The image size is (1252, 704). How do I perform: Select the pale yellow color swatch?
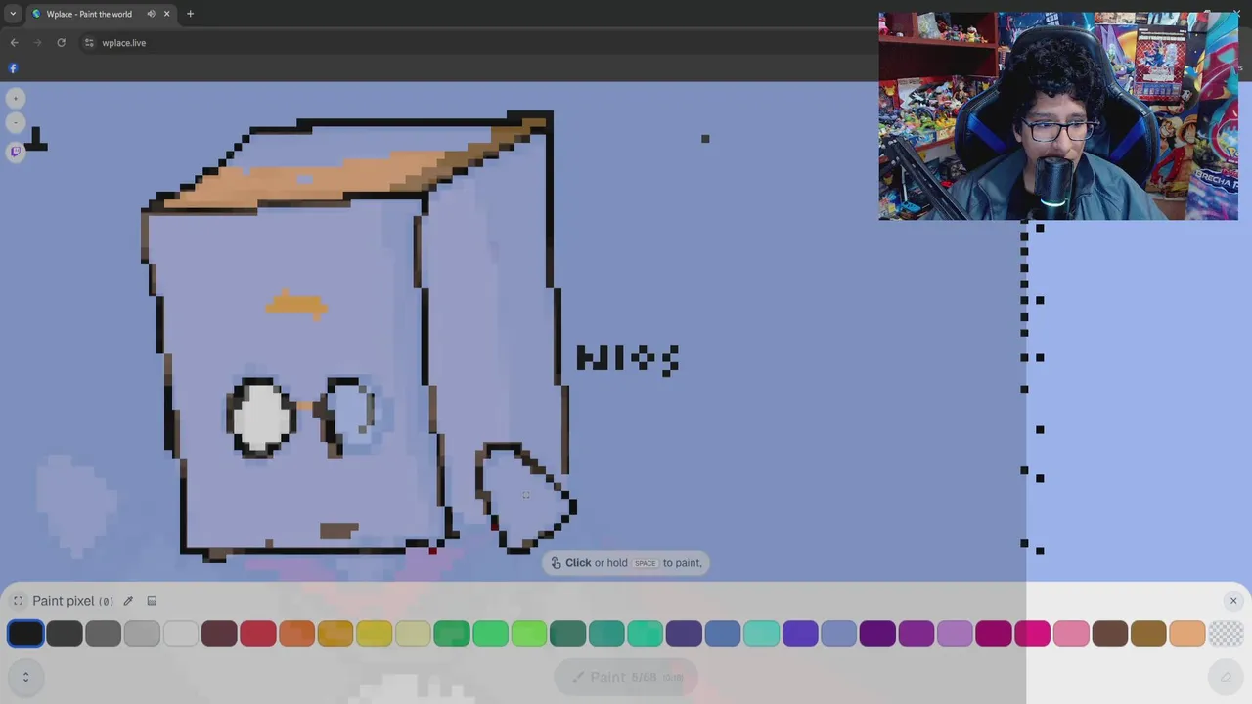413,634
